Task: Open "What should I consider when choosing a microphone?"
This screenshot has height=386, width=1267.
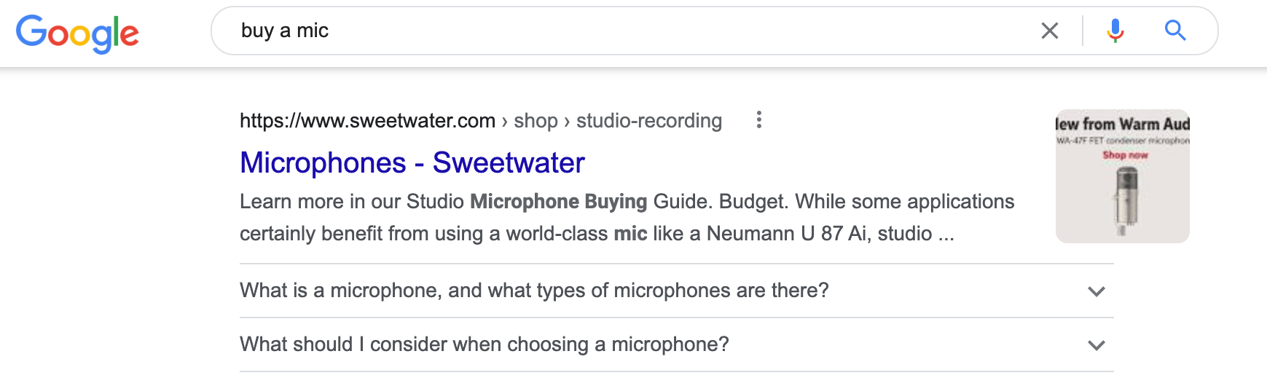Action: click(x=485, y=344)
